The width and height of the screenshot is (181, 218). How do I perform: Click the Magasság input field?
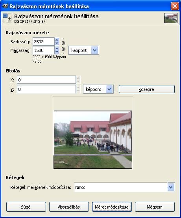(x=44, y=50)
